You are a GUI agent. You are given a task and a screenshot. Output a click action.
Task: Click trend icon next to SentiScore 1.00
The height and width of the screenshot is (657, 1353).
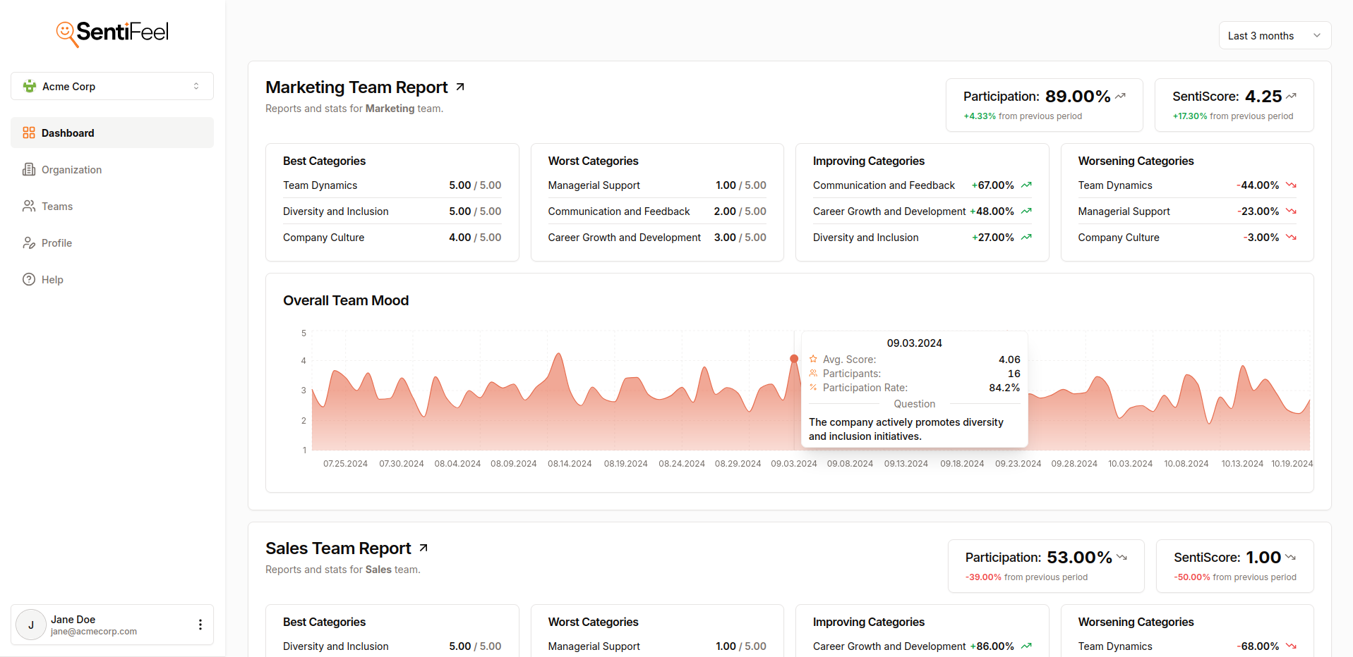[1290, 557]
